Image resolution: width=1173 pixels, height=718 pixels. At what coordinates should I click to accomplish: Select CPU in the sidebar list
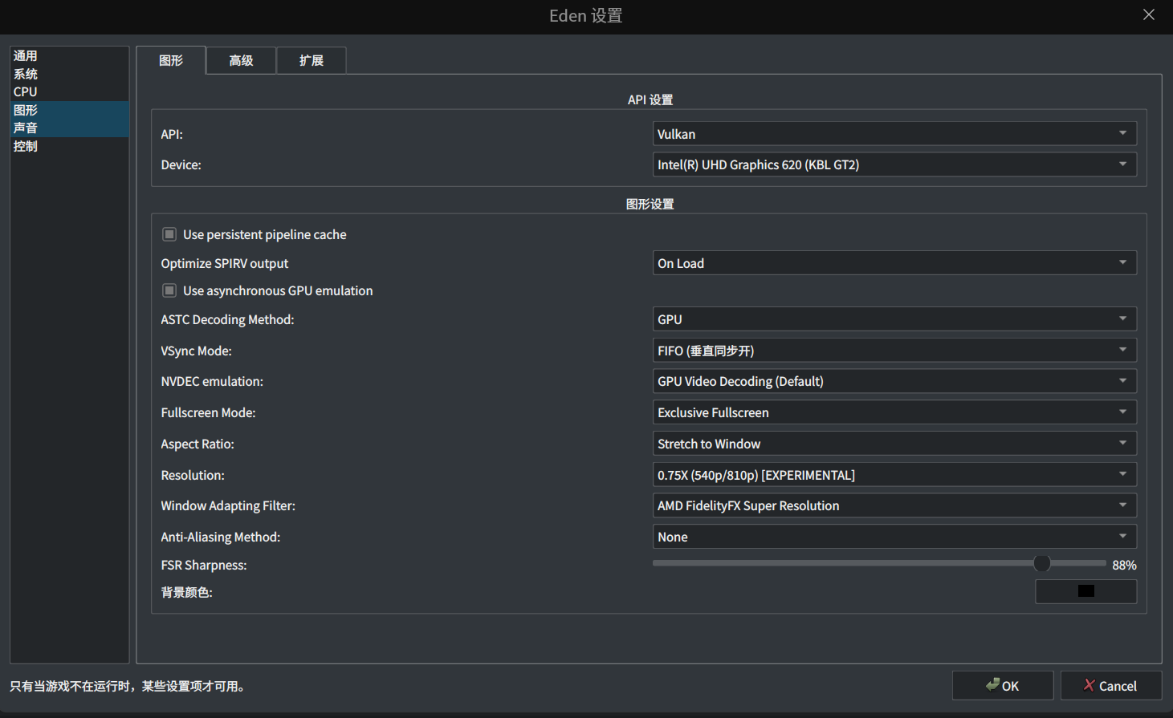pyautogui.click(x=69, y=91)
